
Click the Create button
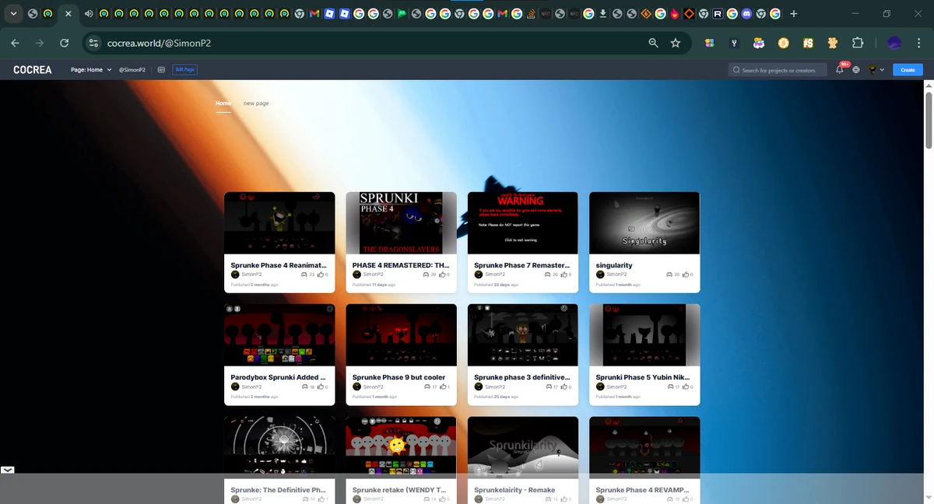coord(907,69)
